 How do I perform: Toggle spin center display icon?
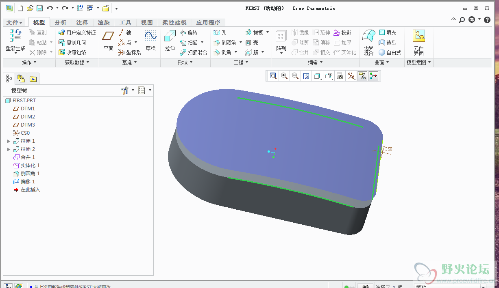click(x=373, y=76)
